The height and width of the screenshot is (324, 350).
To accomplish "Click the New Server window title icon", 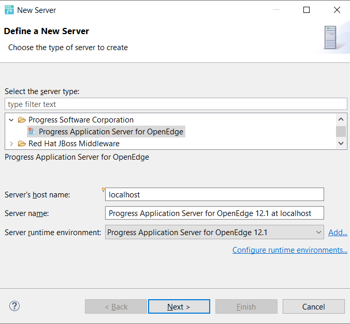I will (x=9, y=10).
